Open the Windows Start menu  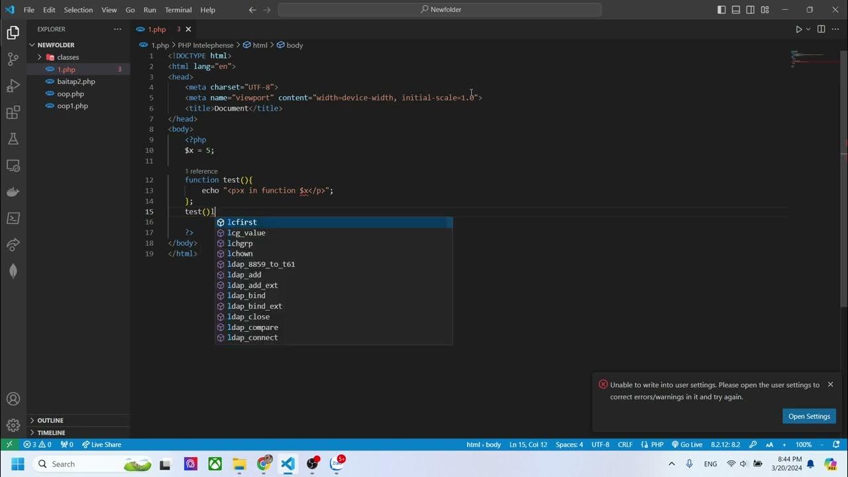tap(17, 464)
